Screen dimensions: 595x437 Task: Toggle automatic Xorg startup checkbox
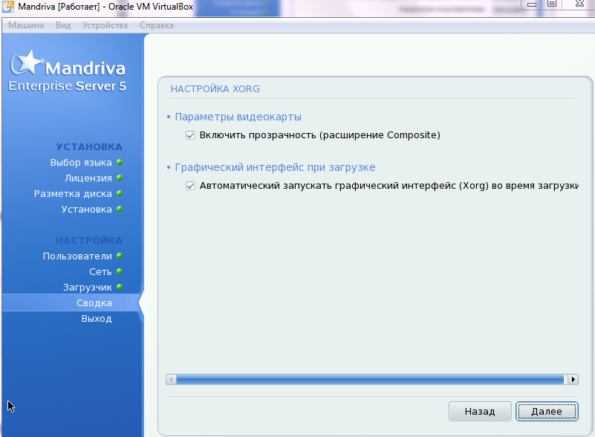(190, 186)
